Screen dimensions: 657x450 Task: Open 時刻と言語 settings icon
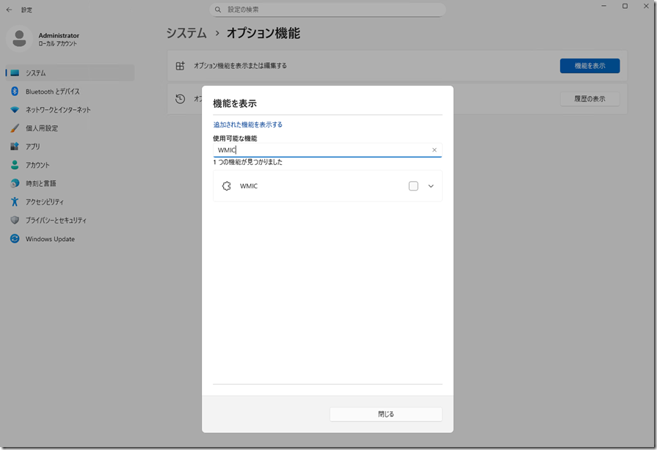[16, 183]
